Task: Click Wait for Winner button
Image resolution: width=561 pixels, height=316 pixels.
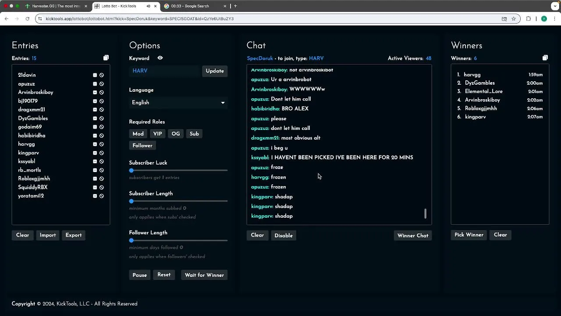Action: click(204, 275)
